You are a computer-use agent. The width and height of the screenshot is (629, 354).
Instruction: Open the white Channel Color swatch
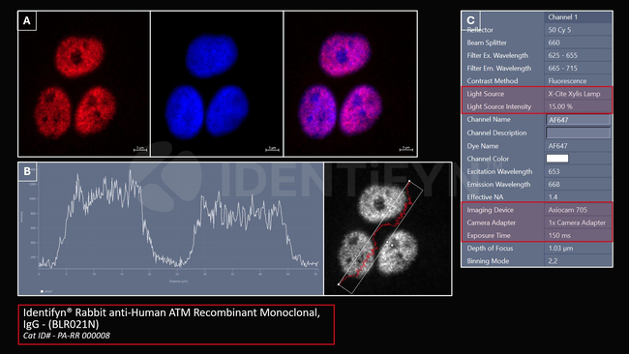click(x=557, y=159)
